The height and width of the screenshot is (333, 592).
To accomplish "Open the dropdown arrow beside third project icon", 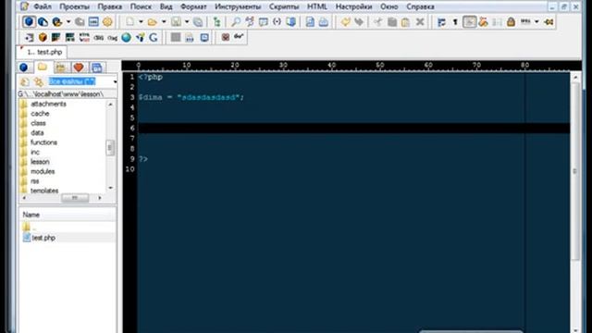I will point(68,22).
